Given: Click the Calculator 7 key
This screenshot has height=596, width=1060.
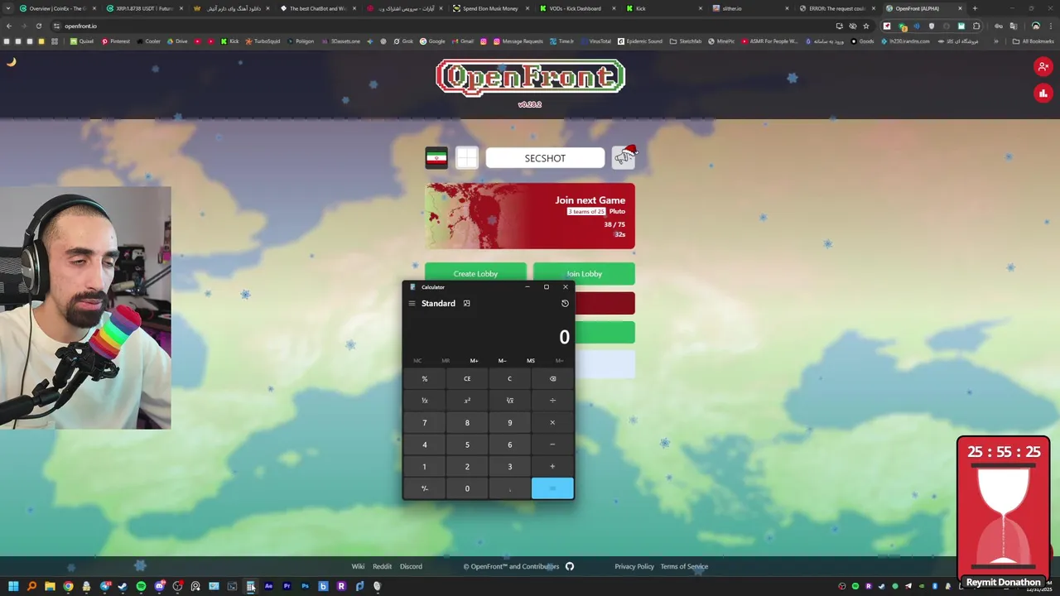Looking at the screenshot, I should coord(425,423).
